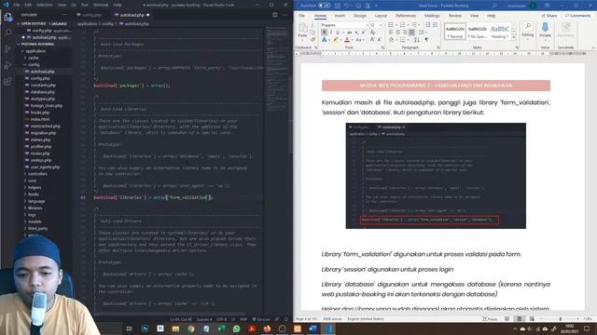597x335 pixels.
Task: Toggle AutoSave switch in Word
Action: [x=324, y=6]
